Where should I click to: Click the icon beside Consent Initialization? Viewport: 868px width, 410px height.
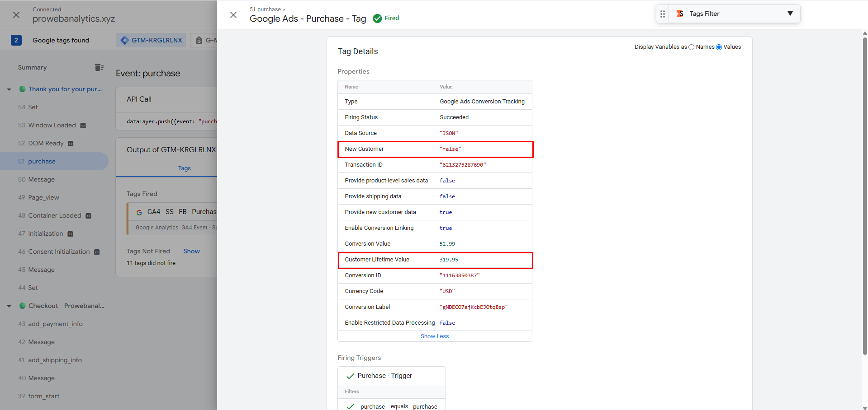(97, 252)
